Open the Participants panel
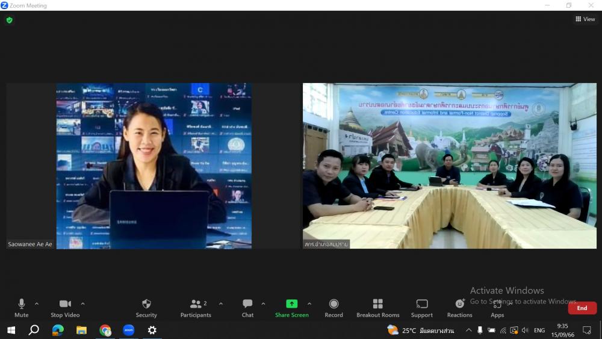Screen dimensions: 602x339 click(196, 308)
